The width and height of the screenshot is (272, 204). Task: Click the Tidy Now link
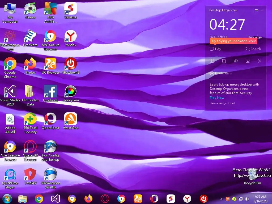click(217, 98)
